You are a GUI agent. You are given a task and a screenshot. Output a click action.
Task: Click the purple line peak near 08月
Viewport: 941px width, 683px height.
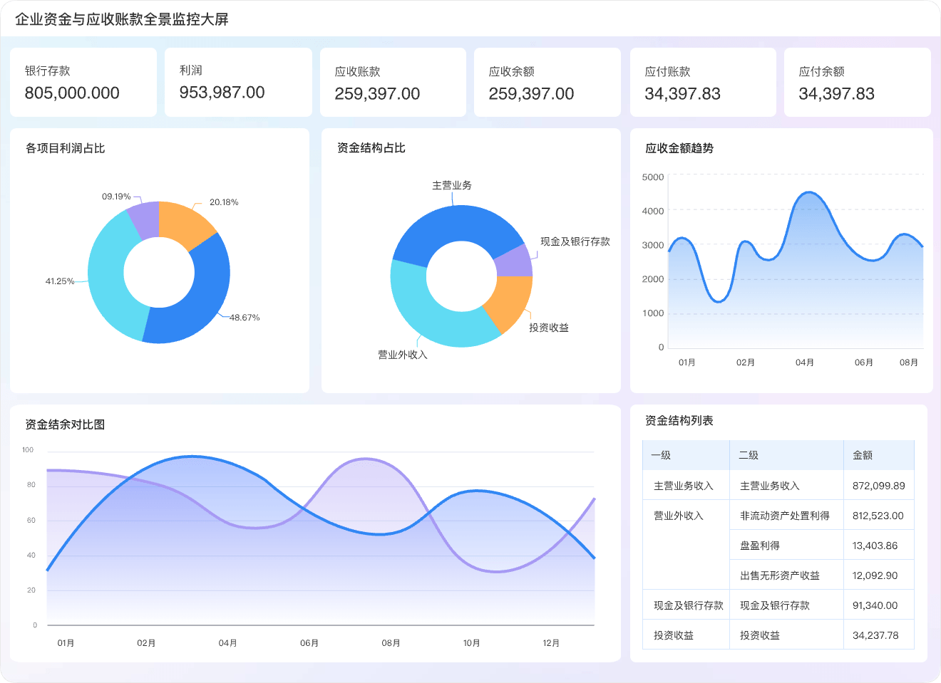[x=366, y=459]
